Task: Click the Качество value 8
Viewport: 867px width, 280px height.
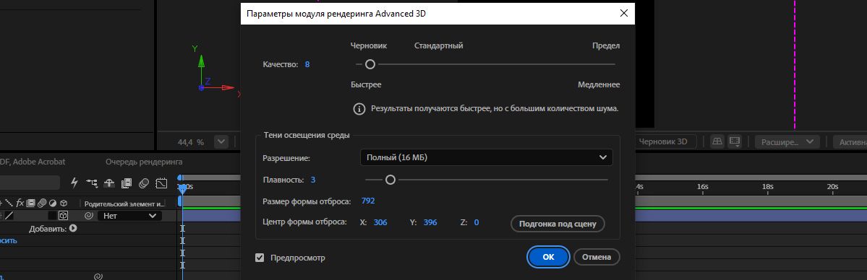Action: [x=307, y=65]
